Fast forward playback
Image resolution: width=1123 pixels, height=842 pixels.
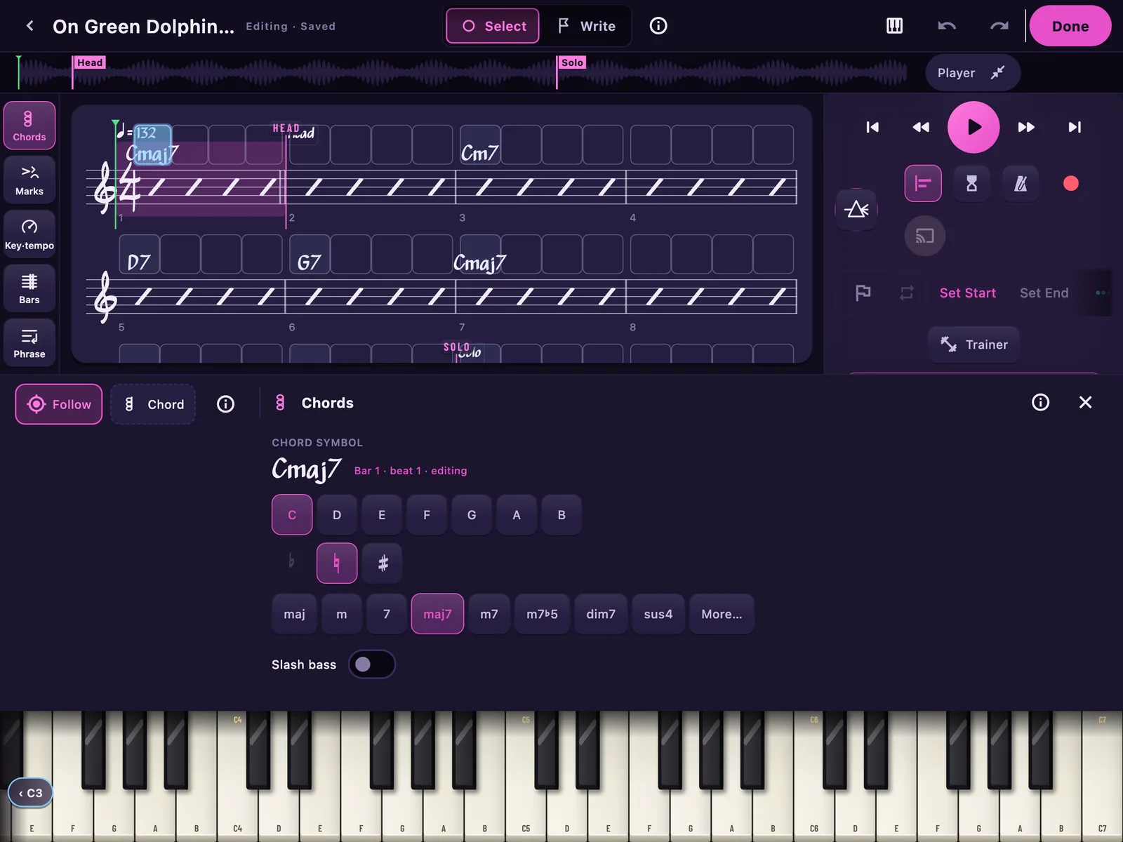1026,127
